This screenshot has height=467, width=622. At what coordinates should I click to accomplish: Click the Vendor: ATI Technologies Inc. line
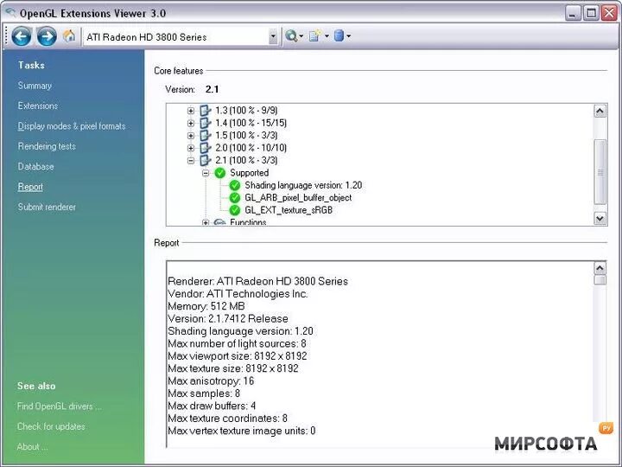238,293
